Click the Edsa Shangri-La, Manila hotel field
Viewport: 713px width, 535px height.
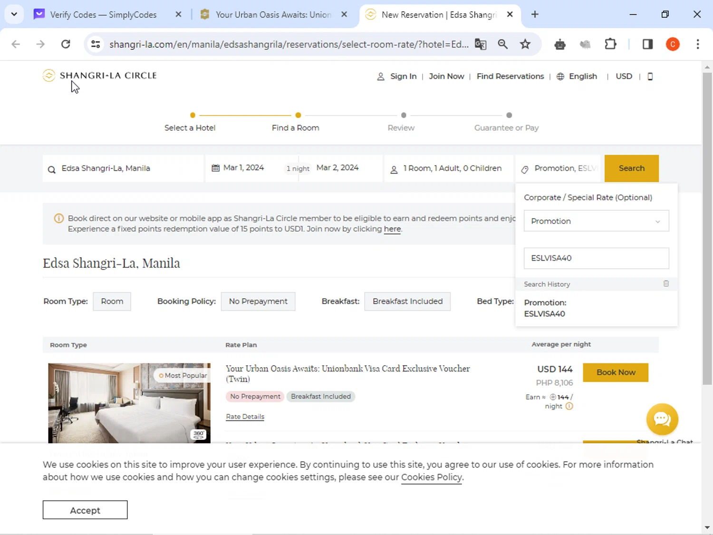point(123,168)
